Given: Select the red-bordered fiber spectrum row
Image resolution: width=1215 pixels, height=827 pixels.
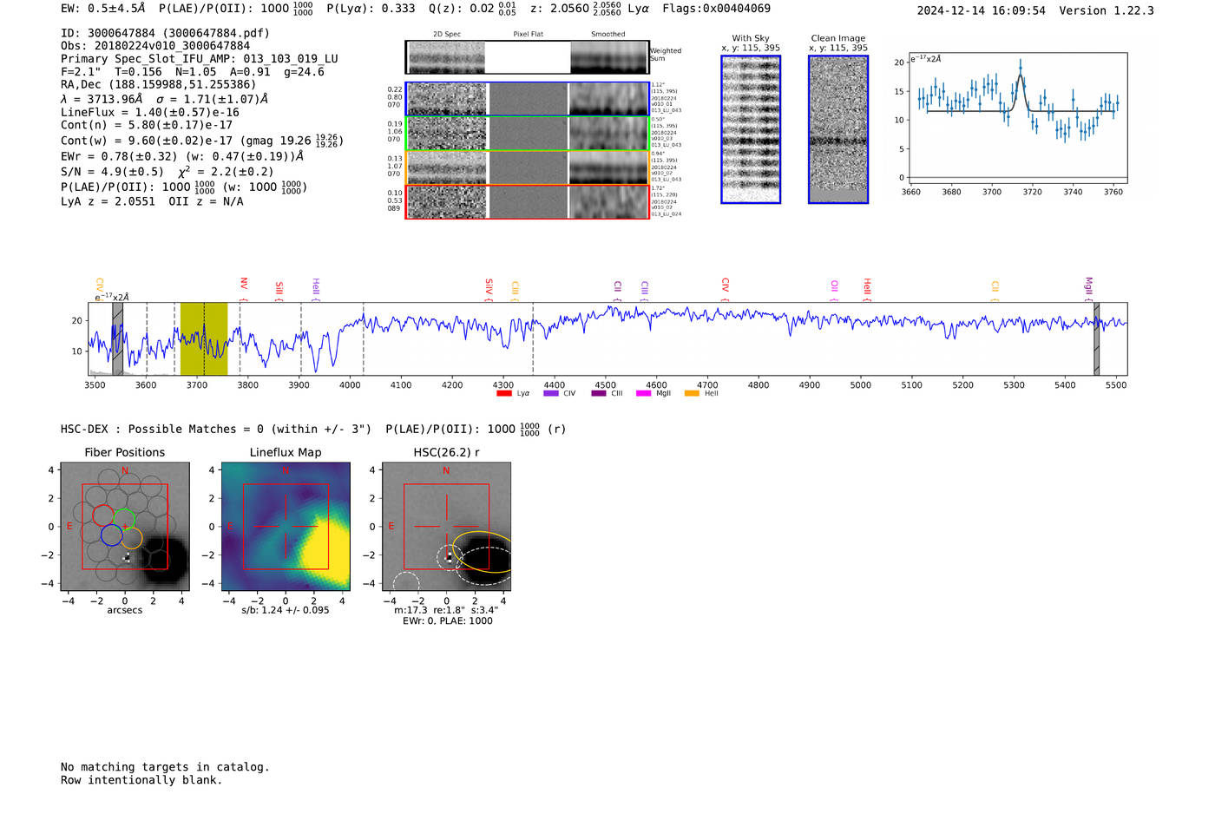Looking at the screenshot, I should (x=528, y=201).
